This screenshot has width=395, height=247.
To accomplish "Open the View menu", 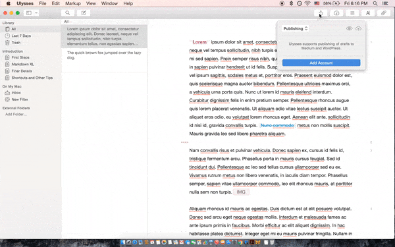I will pyautogui.click(x=91, y=3).
